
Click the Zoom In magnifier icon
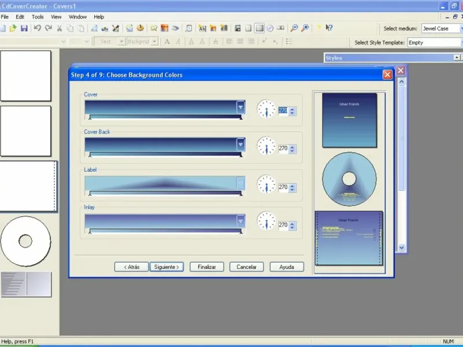point(305,28)
